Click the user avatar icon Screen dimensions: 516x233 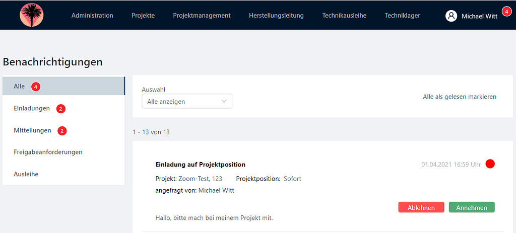[451, 16]
